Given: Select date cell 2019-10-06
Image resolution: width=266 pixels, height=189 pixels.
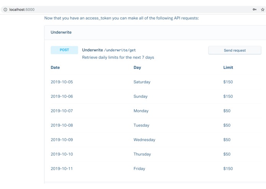Looking at the screenshot, I should (x=62, y=96).
